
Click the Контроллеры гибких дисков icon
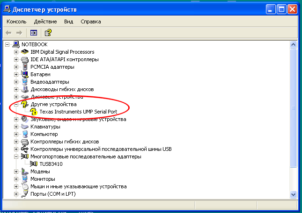click(25, 142)
